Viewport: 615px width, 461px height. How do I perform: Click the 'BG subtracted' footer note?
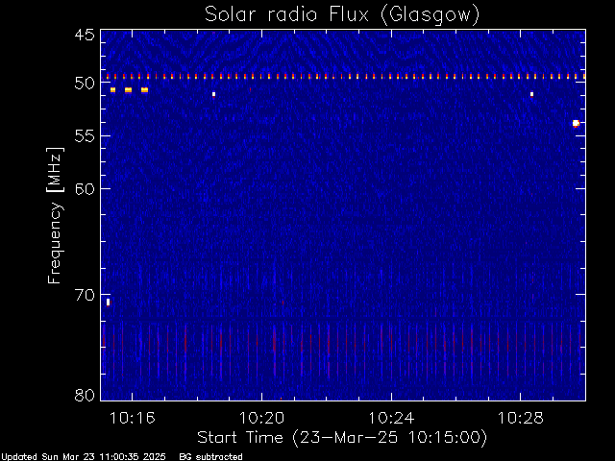point(210,457)
